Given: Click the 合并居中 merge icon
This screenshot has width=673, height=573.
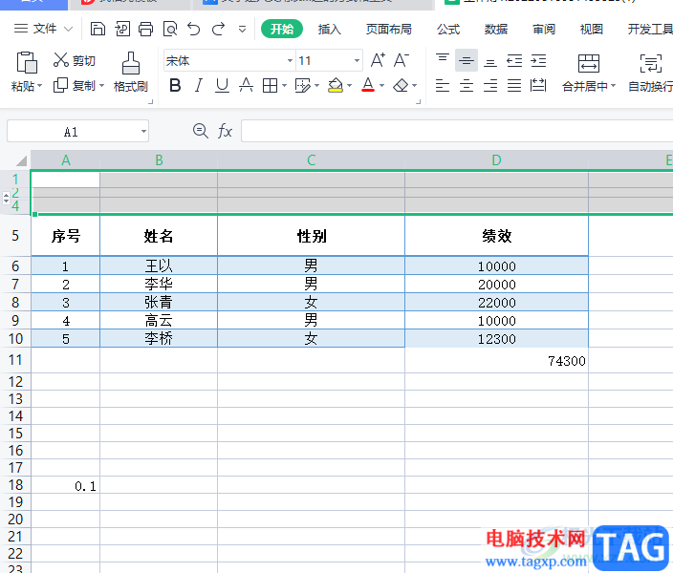Looking at the screenshot, I should 589,63.
